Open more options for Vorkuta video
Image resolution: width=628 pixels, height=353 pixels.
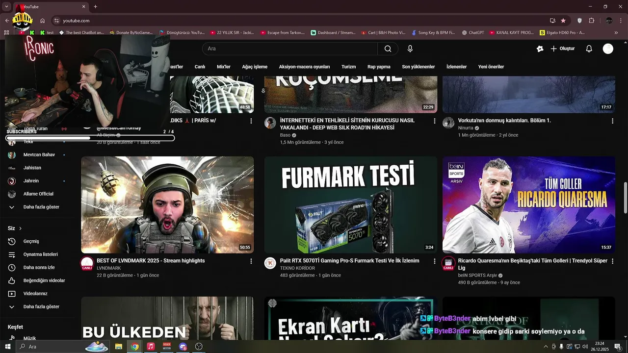[612, 121]
